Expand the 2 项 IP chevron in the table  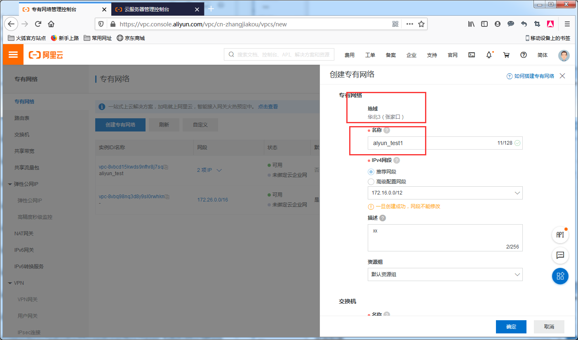(219, 169)
